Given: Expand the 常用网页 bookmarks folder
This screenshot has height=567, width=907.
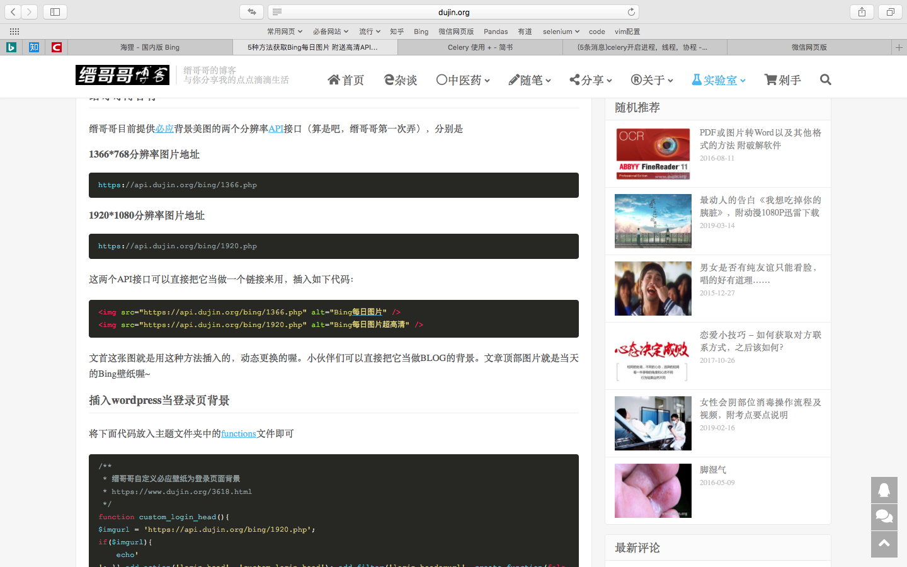Looking at the screenshot, I should [x=285, y=31].
